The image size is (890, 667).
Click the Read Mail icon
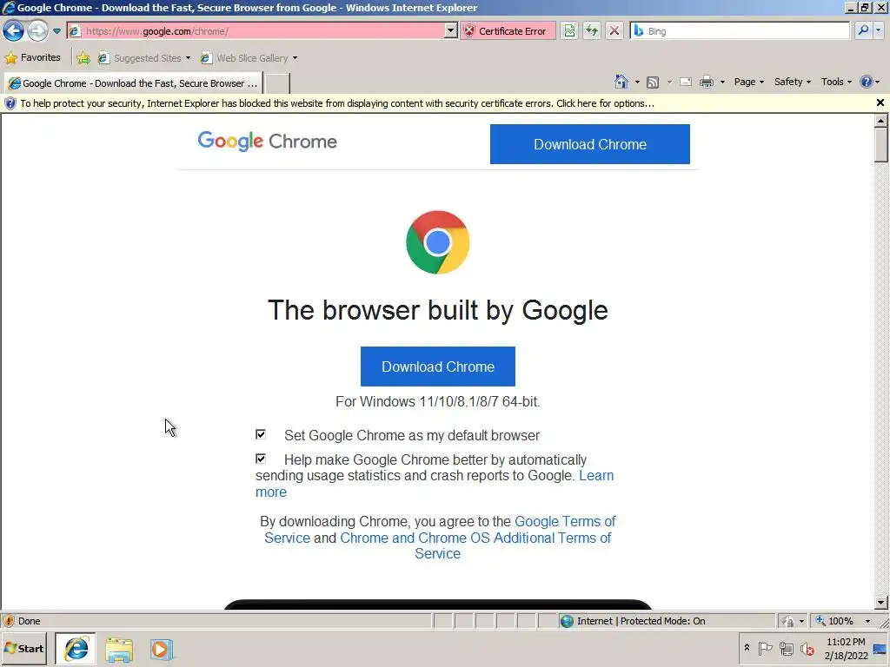686,83
